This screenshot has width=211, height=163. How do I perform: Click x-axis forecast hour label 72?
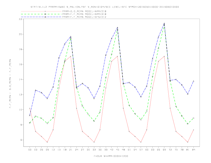pos(170,150)
